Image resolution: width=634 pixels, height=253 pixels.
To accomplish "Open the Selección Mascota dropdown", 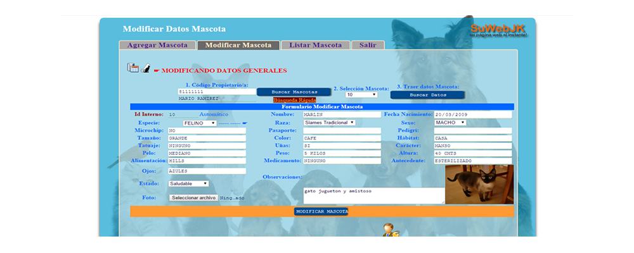I will click(361, 95).
